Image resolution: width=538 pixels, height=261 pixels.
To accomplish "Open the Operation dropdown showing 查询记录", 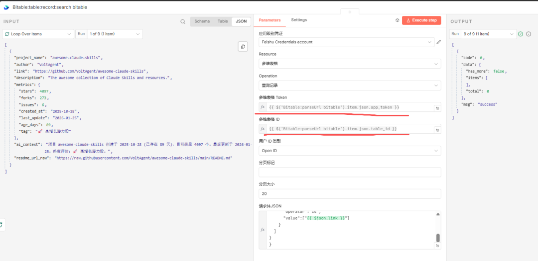I will pyautogui.click(x=349, y=86).
